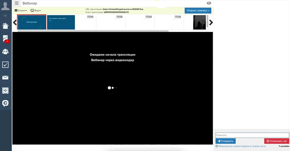Screen dimensions: 290x151
Task: Click the stream URL rtmp text
Action: [x=123, y=9]
